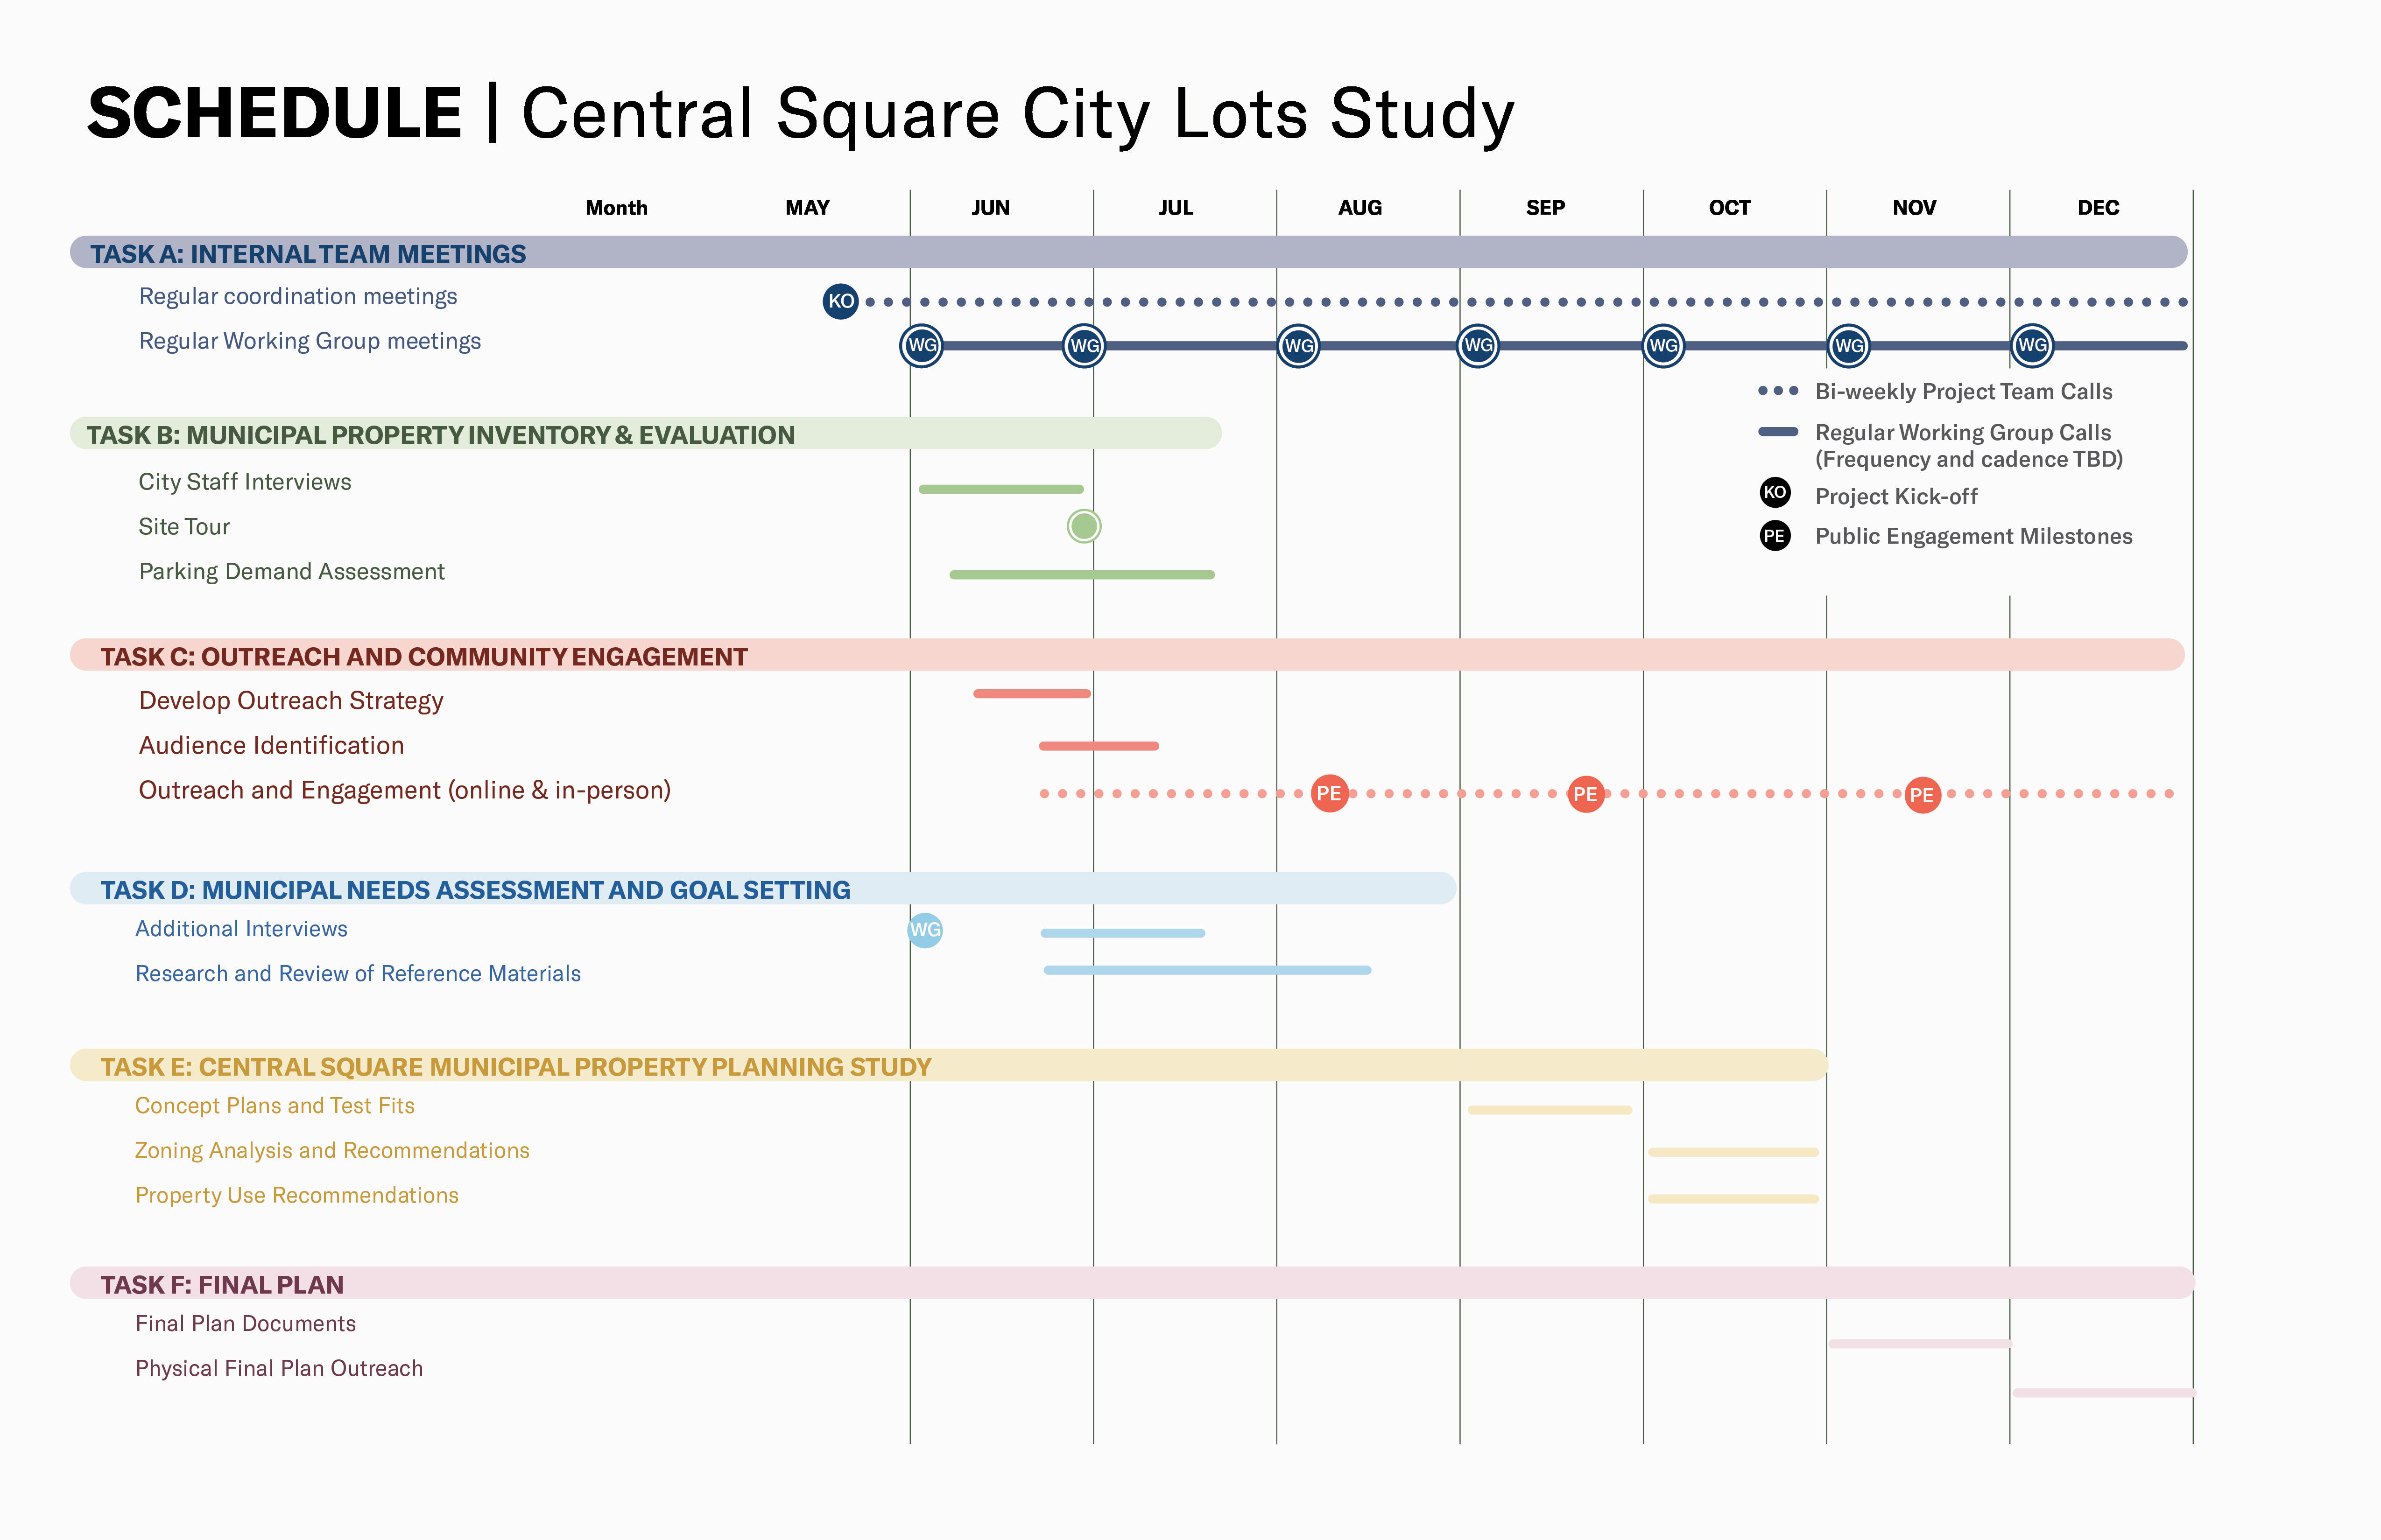The height and width of the screenshot is (1540, 2381).
Task: Select the Task A Internal Team Meetings header
Action: coord(308,254)
